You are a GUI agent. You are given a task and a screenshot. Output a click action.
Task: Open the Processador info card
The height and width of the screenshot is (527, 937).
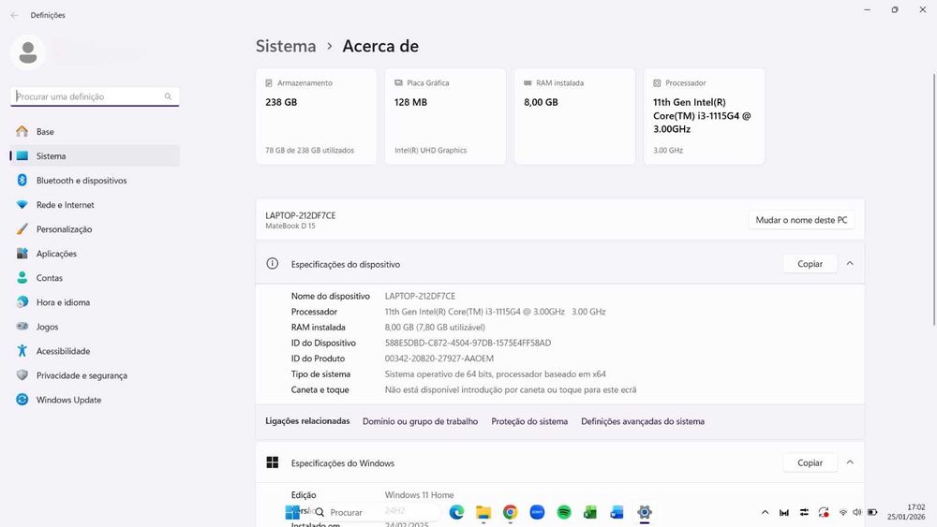pos(704,116)
